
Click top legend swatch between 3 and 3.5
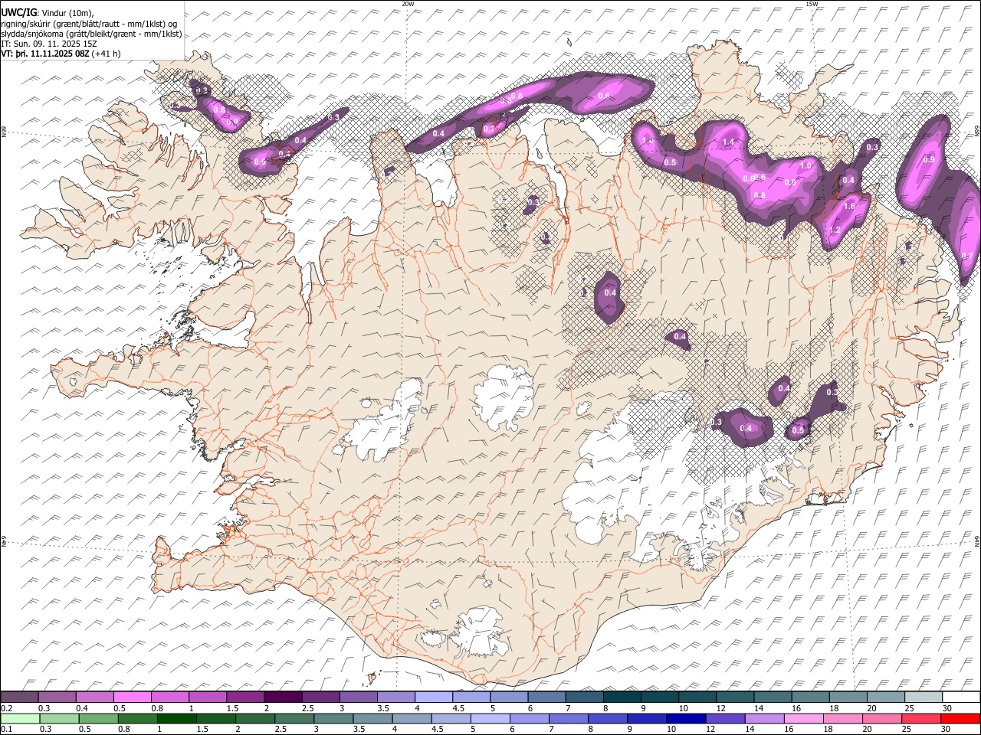coord(358,697)
